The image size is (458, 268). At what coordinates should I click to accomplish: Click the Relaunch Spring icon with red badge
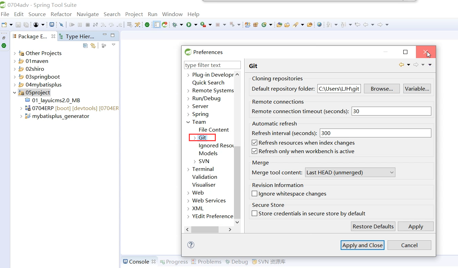(x=165, y=25)
